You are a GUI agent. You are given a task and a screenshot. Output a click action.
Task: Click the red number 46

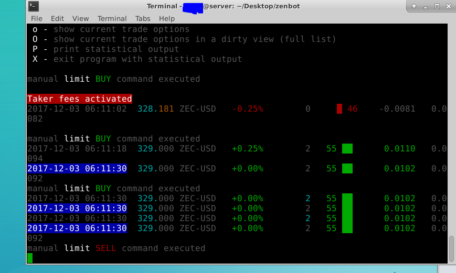point(352,109)
